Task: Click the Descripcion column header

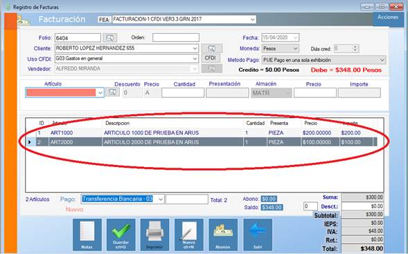Action: pyautogui.click(x=172, y=124)
